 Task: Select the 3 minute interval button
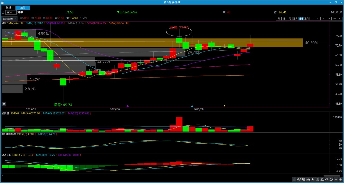(x=317, y=19)
